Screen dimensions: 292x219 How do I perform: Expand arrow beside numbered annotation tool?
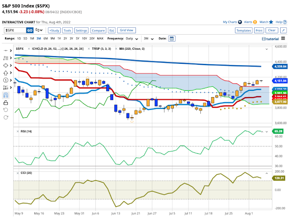[11, 80]
